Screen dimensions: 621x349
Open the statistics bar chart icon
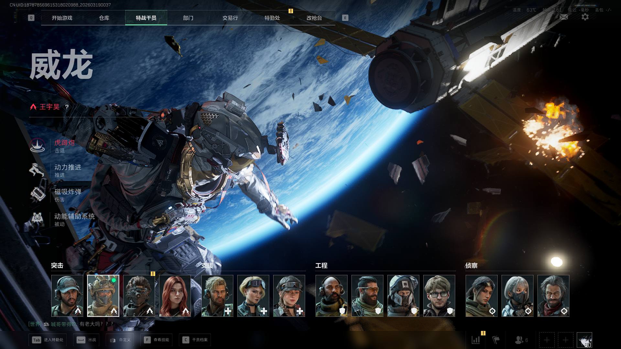475,340
